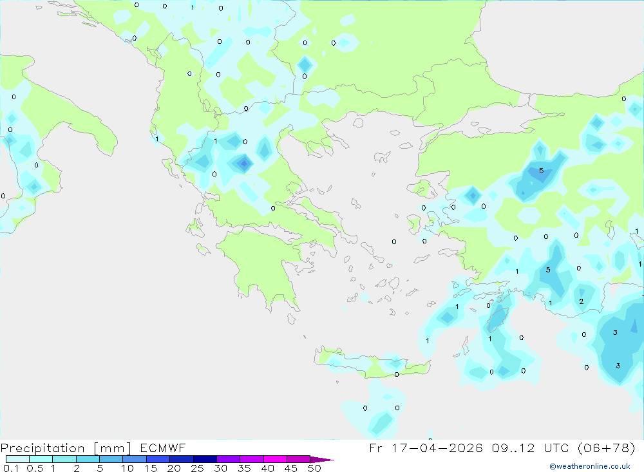This screenshot has height=472, width=644.
Task: Click the legend label 50
Action: 314,468
